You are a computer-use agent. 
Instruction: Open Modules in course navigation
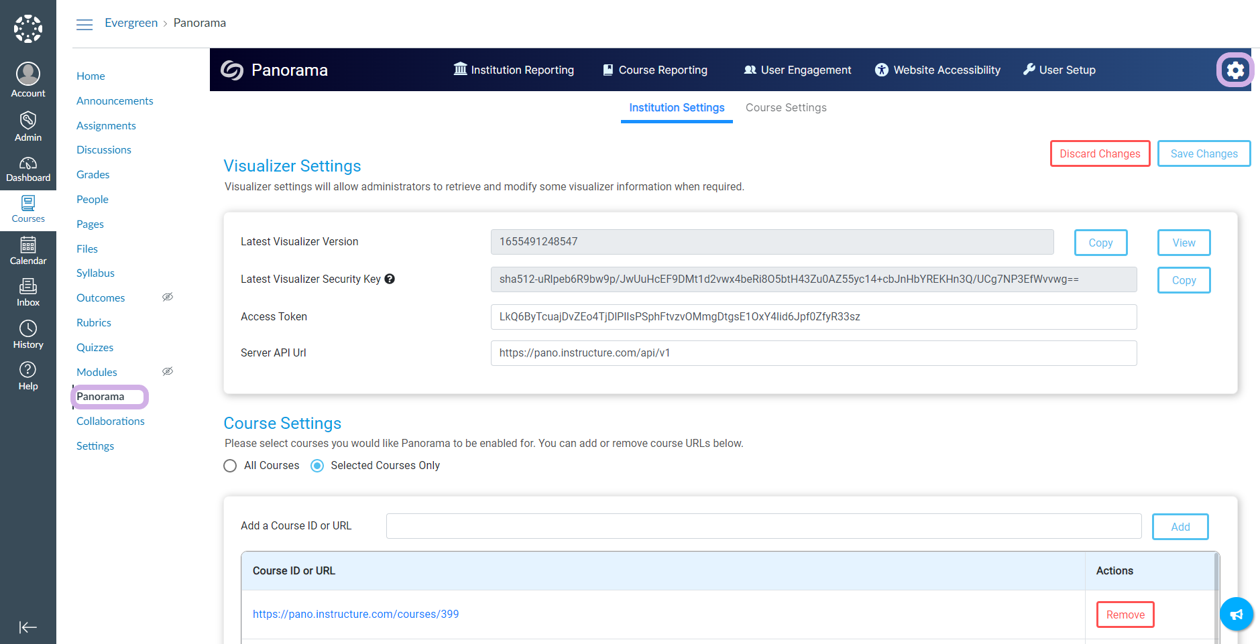pos(97,372)
